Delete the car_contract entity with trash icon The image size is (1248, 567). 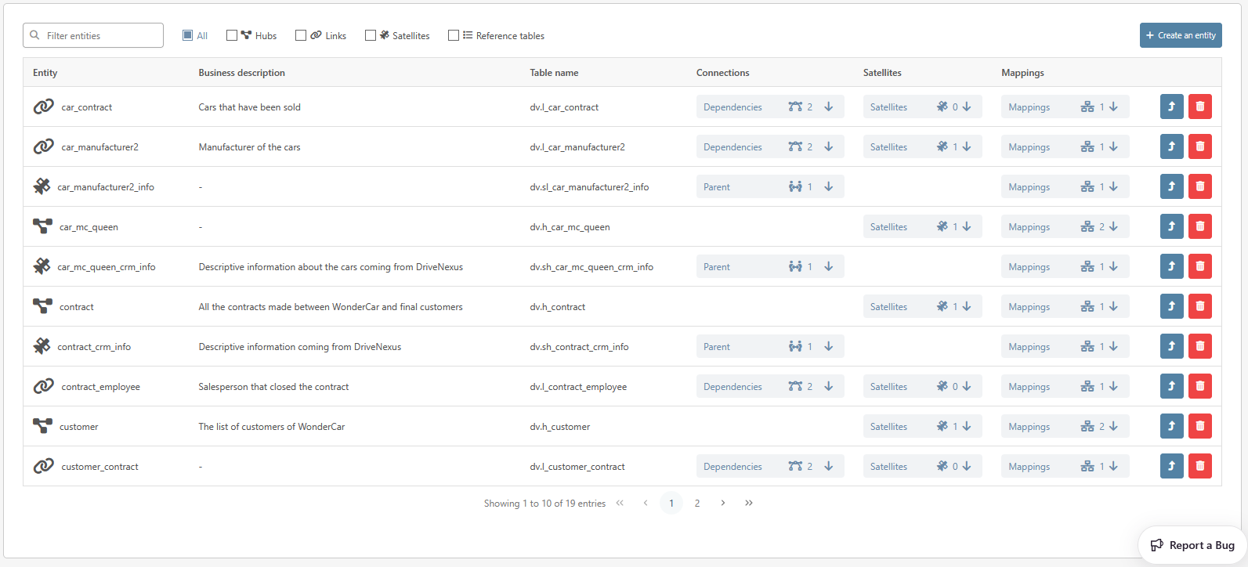[x=1199, y=107]
